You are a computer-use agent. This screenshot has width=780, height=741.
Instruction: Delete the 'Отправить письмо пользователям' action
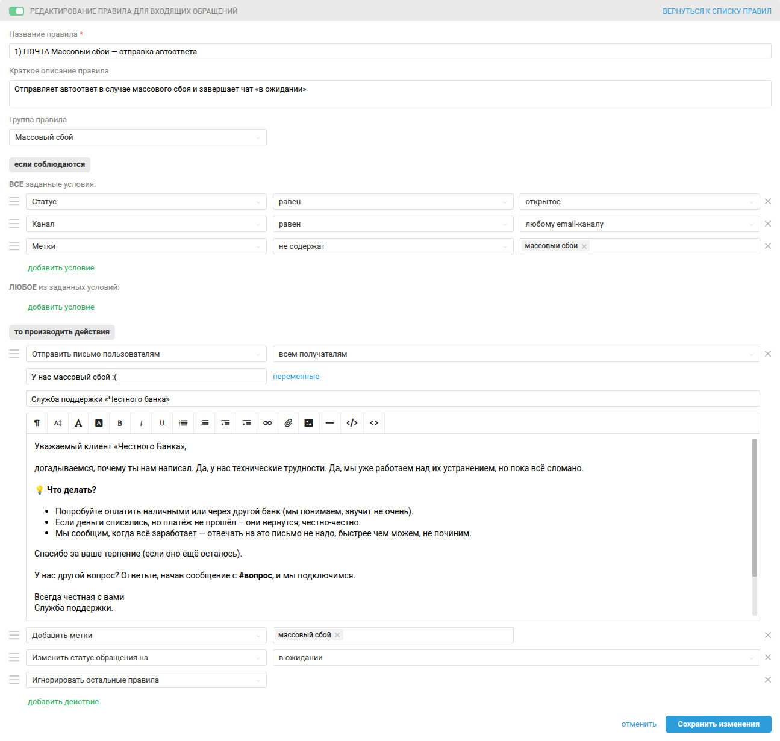tap(768, 354)
